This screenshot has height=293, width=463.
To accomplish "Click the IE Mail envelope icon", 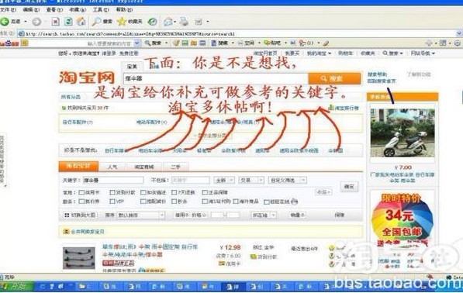I will click(x=169, y=22).
